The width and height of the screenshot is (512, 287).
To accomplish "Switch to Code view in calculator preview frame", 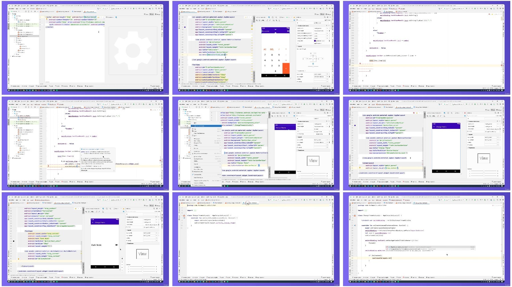I will click(x=317, y=14).
